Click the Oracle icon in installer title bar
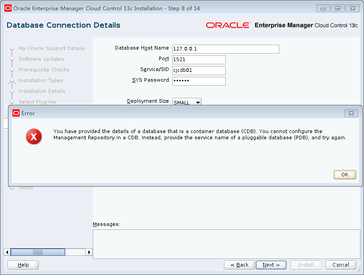 tap(8, 8)
